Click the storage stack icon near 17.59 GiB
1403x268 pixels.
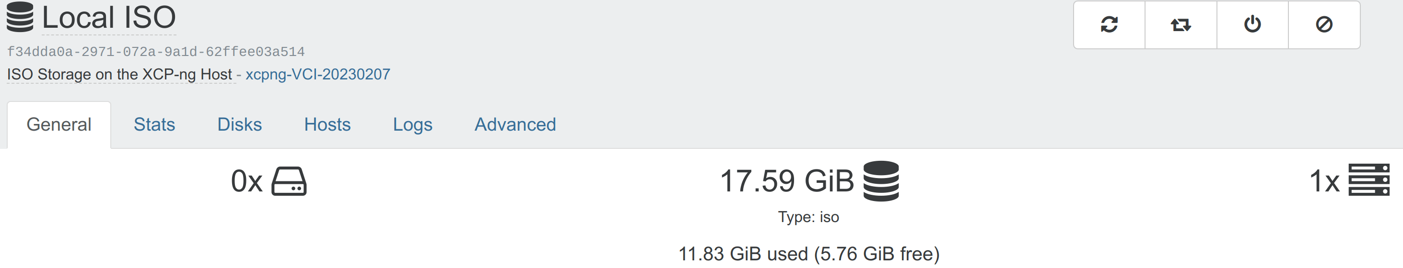[881, 181]
